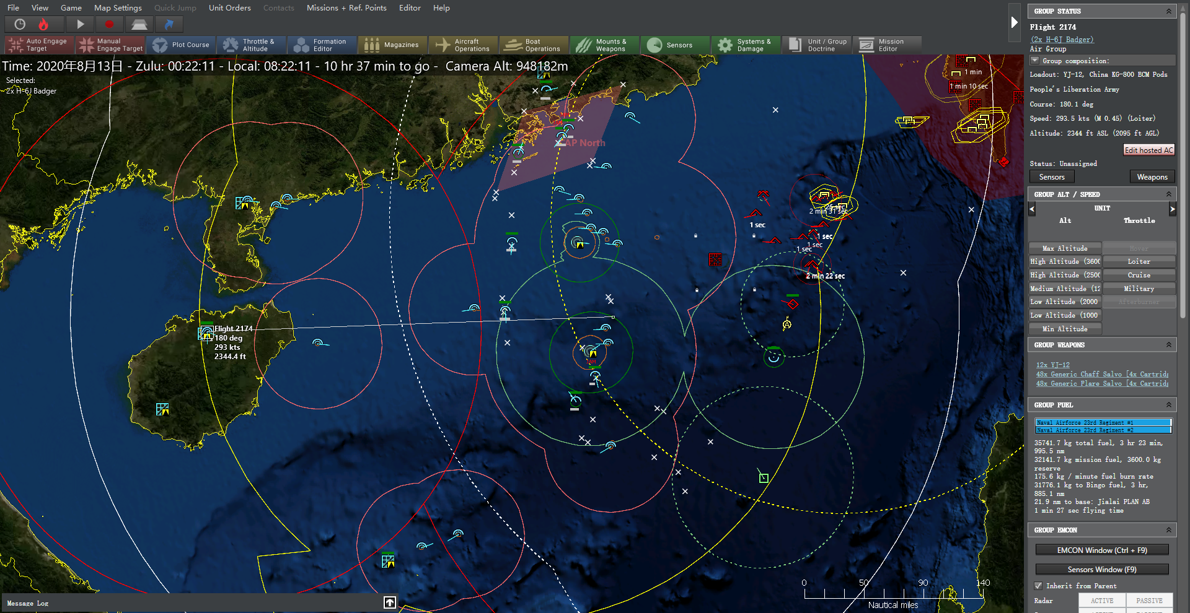The width and height of the screenshot is (1190, 613).
Task: Click the Edit hosted AC button
Action: coord(1149,150)
